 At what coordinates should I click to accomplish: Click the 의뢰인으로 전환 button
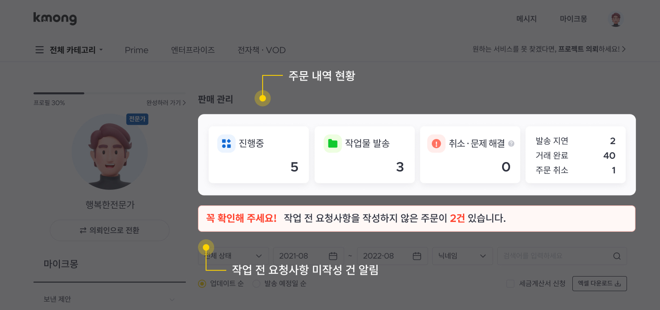pyautogui.click(x=109, y=230)
